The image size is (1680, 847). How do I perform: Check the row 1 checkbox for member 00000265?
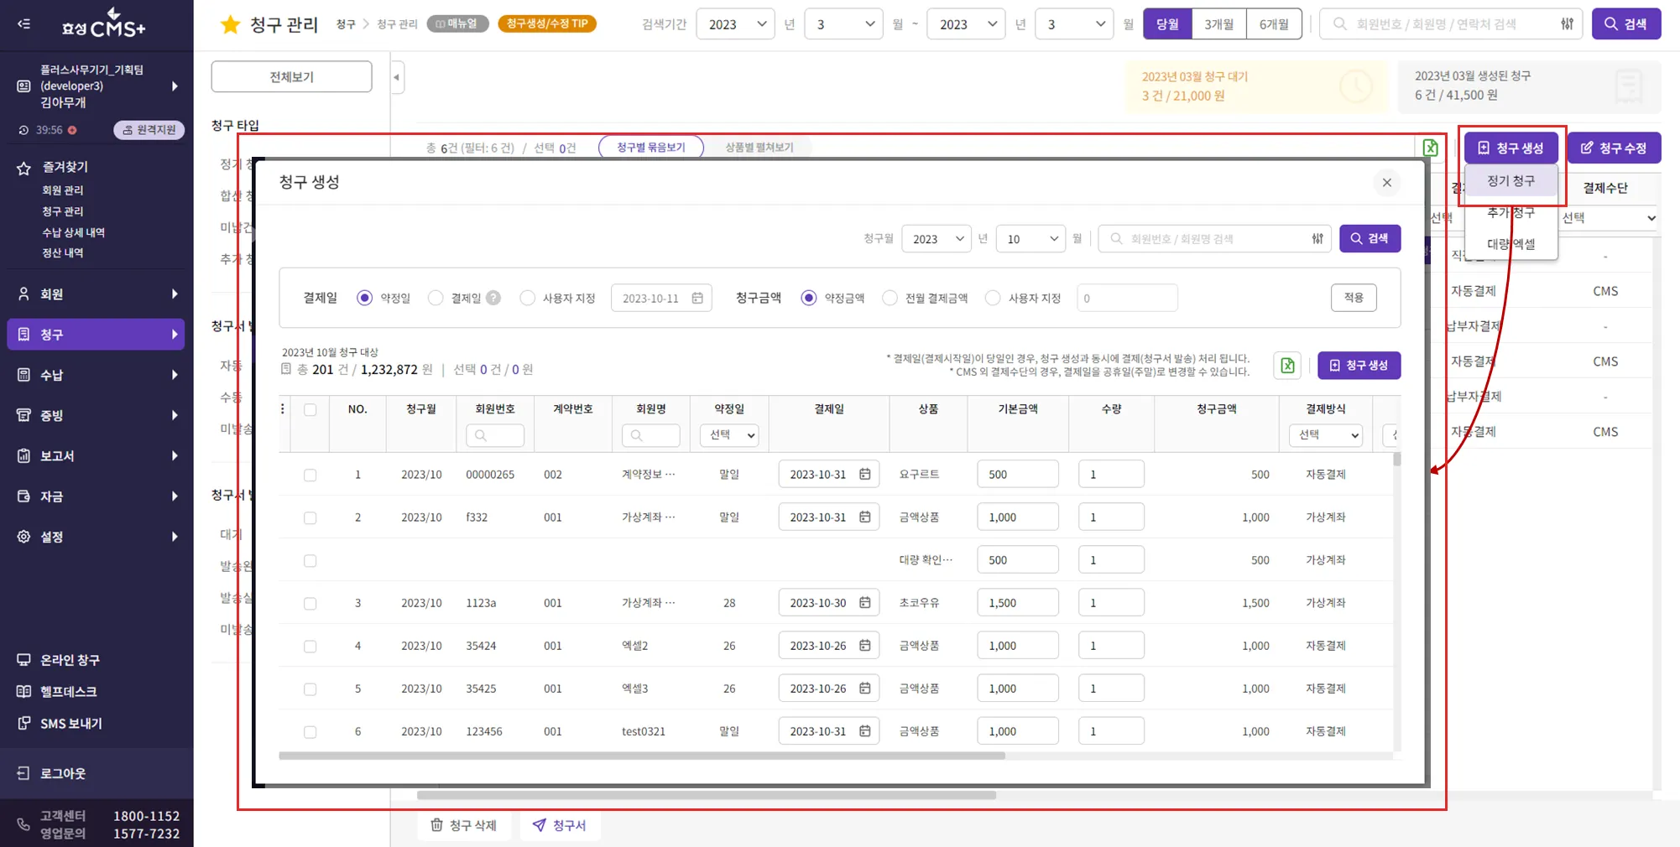point(310,475)
